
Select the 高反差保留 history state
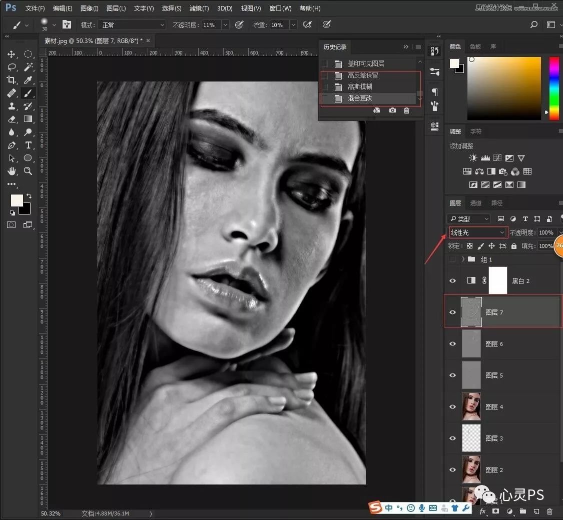pyautogui.click(x=363, y=75)
